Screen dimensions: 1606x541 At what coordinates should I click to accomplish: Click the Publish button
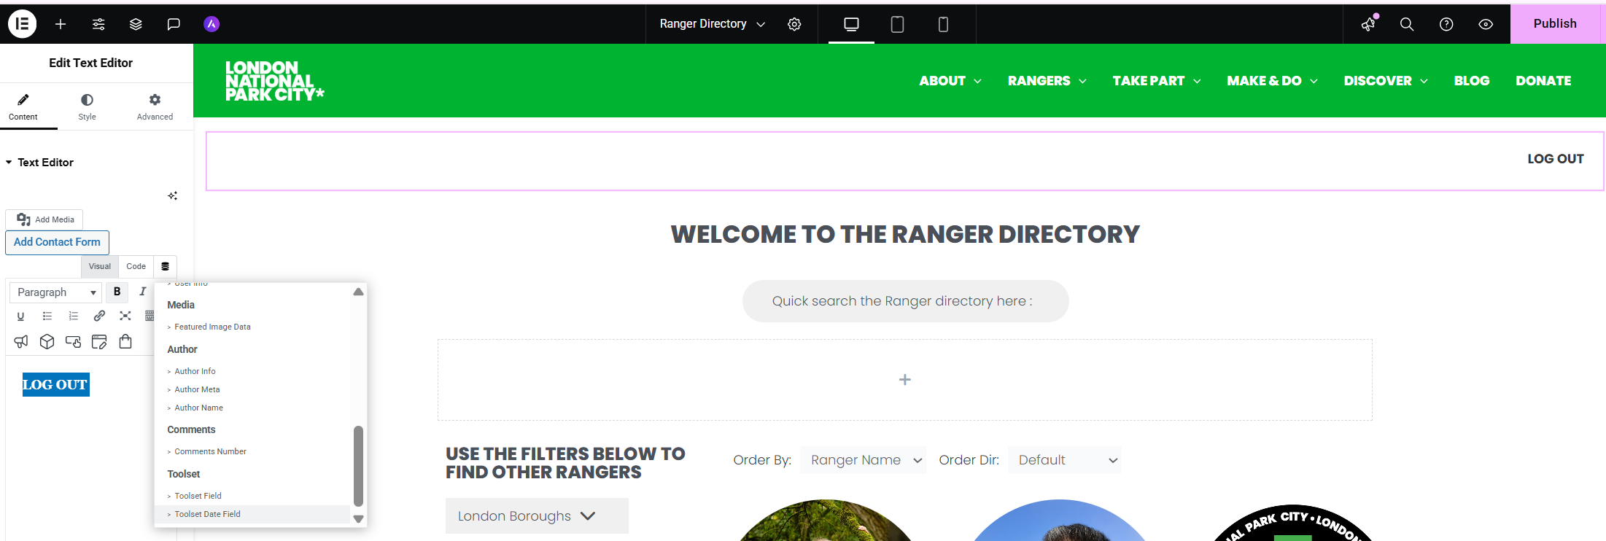1555,23
